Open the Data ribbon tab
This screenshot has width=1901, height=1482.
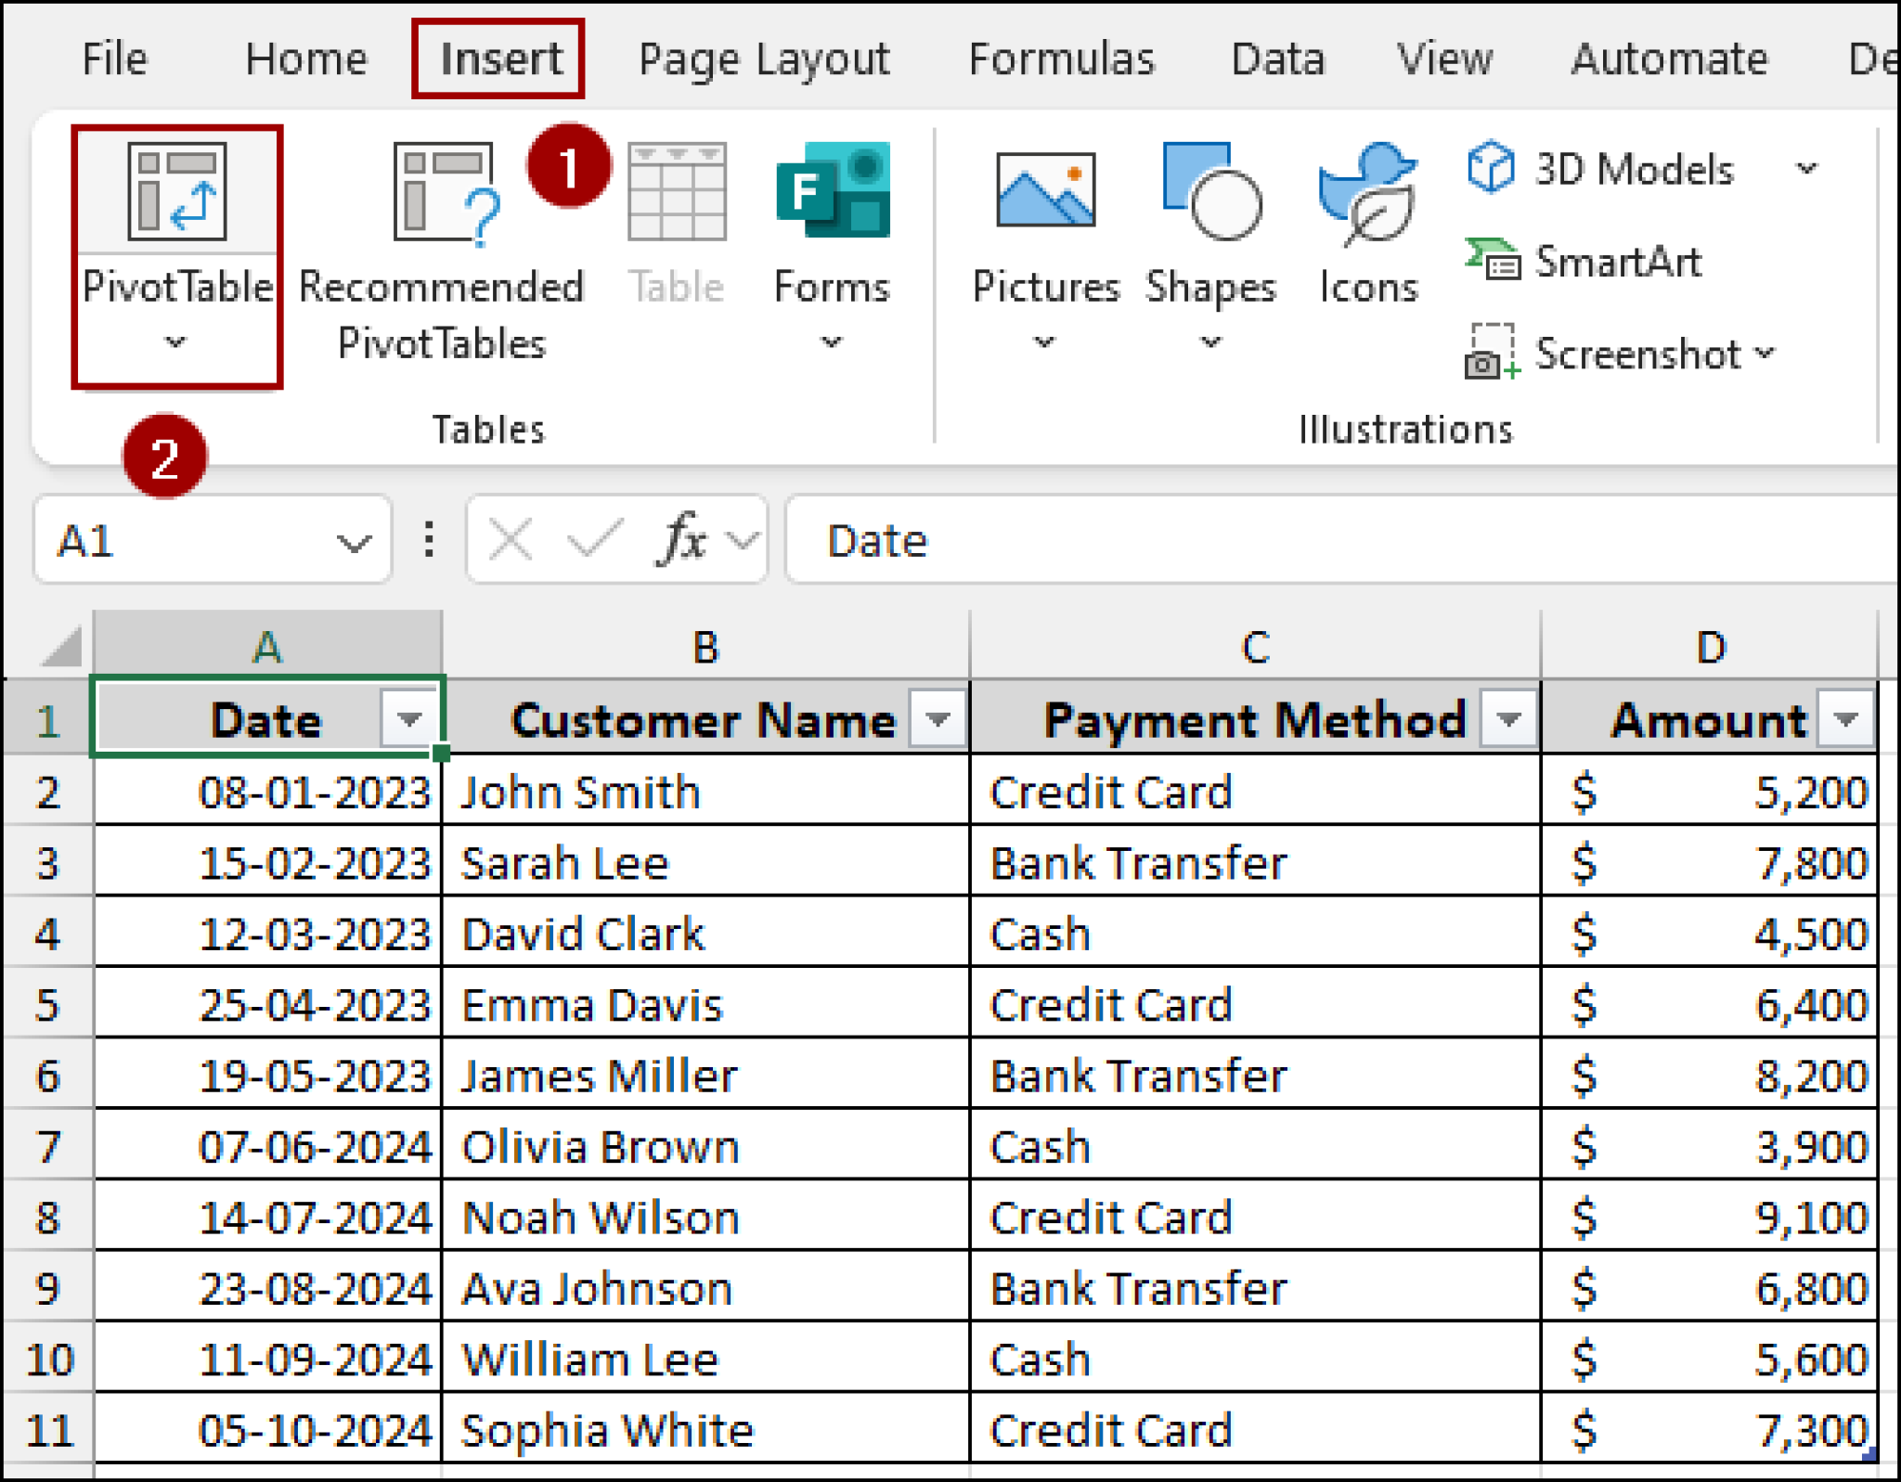coord(1278,58)
